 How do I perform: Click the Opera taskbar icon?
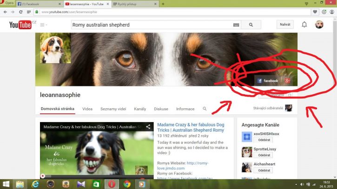(x=112, y=184)
